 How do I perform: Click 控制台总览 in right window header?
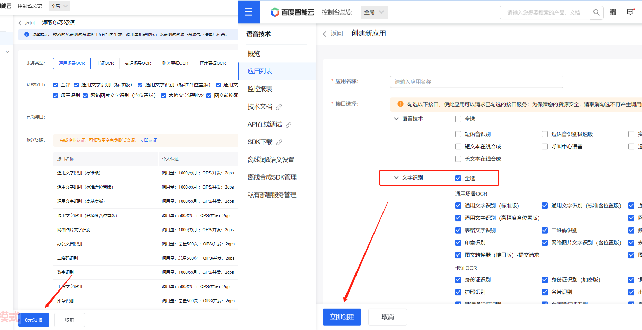pyautogui.click(x=337, y=12)
